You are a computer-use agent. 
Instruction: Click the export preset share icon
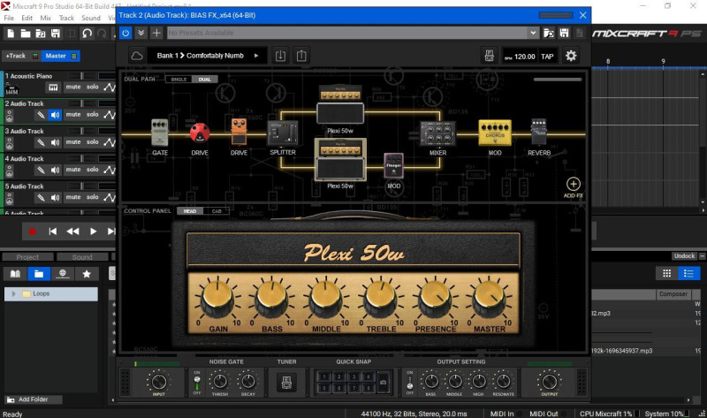coord(301,56)
